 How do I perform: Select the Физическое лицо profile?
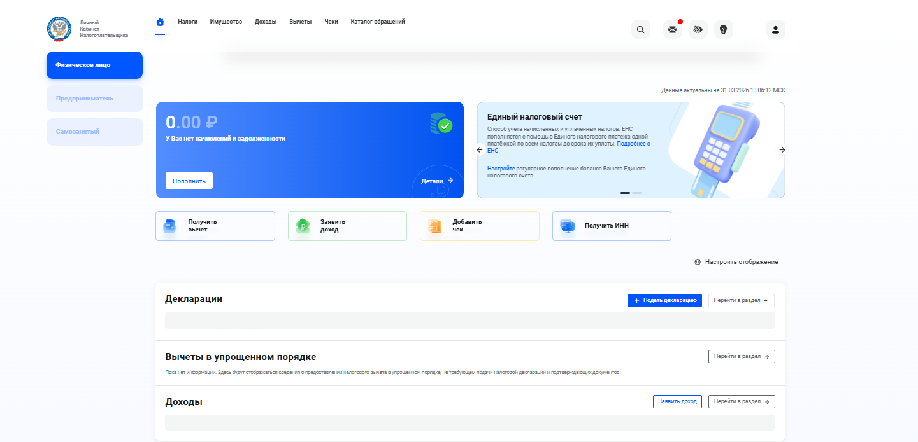94,65
